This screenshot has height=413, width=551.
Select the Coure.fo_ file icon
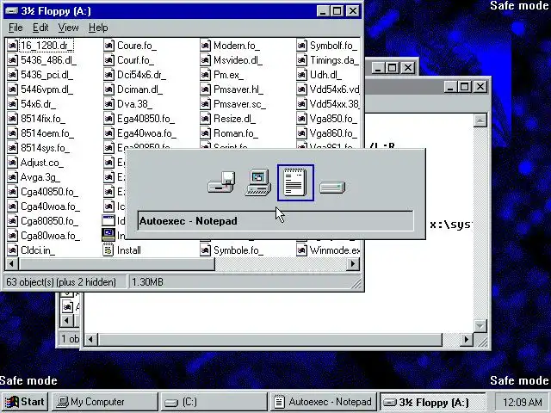pyautogui.click(x=109, y=46)
